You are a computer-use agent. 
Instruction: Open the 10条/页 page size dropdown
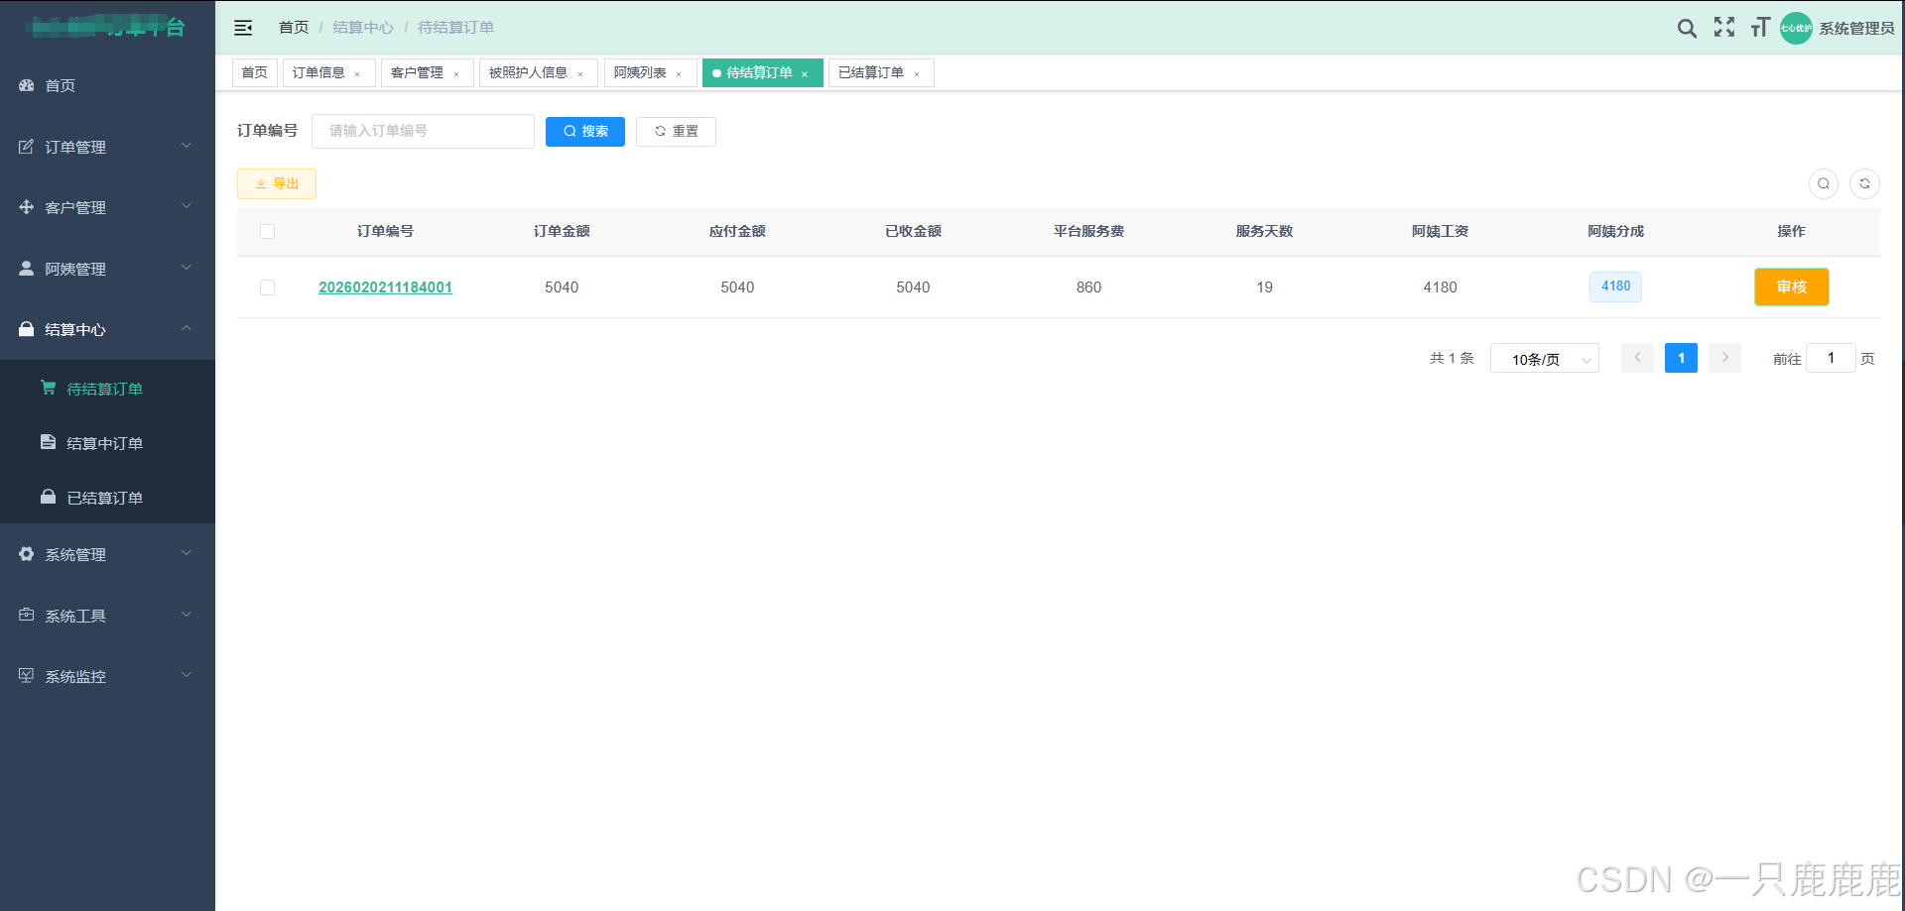point(1545,359)
